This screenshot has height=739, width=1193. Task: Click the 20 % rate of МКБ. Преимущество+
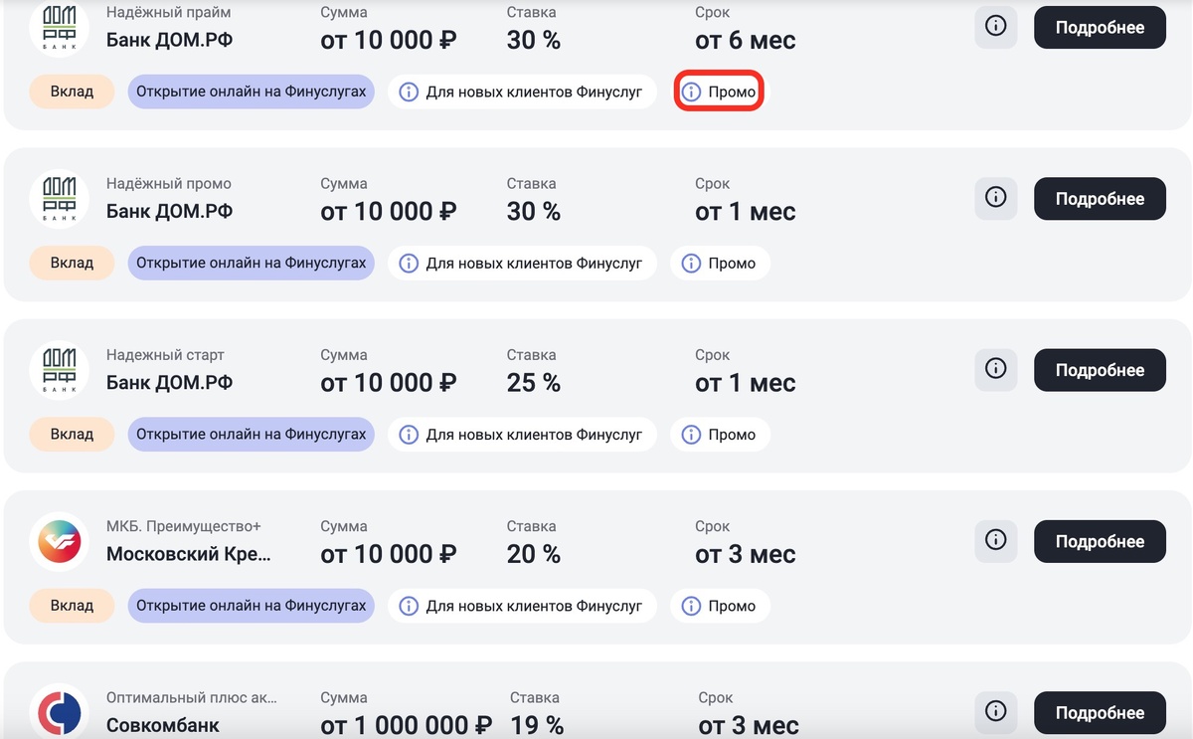(x=534, y=554)
